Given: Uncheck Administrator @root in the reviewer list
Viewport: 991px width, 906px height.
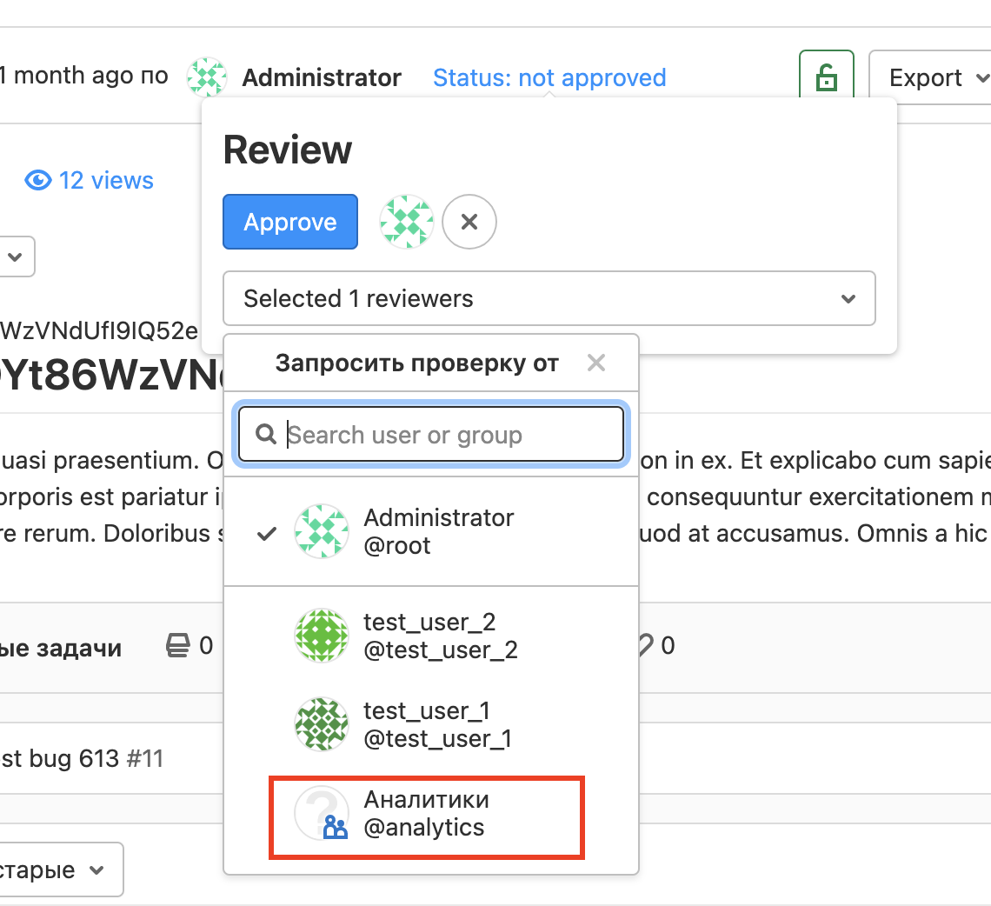Looking at the screenshot, I should click(430, 531).
